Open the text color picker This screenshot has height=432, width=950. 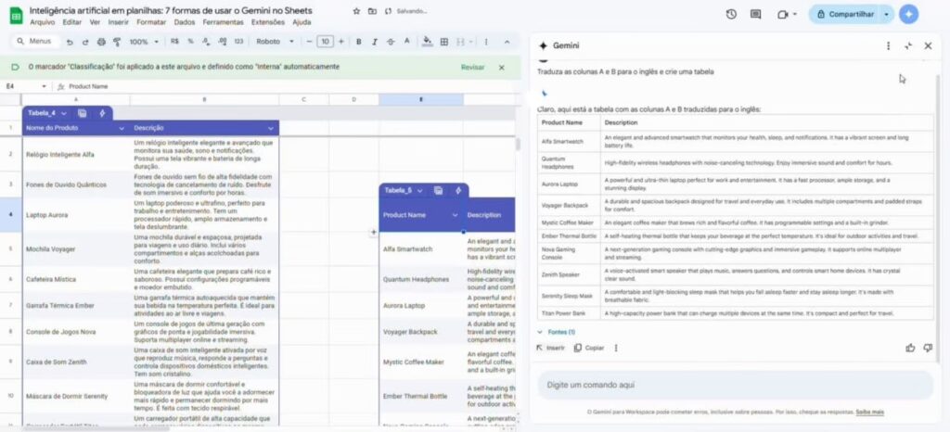[x=406, y=42]
